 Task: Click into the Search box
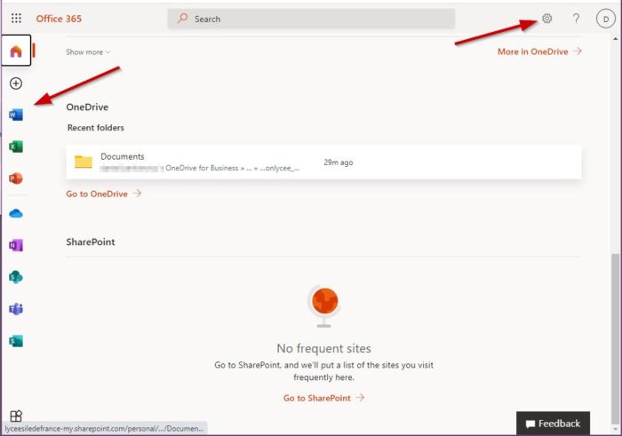coord(311,19)
